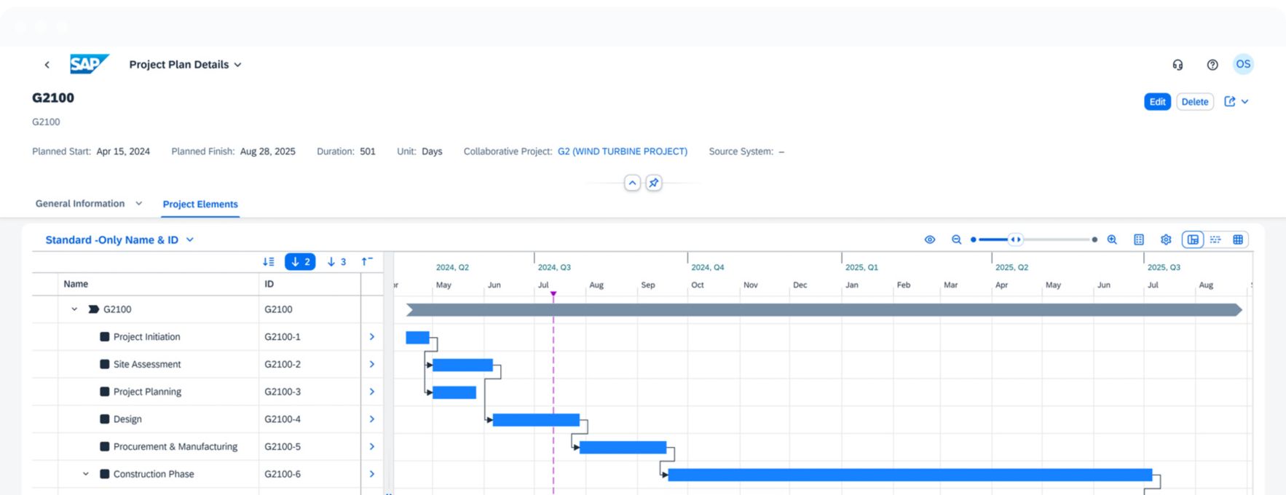Image resolution: width=1286 pixels, height=495 pixels.
Task: Open Gantt chart settings gear
Action: (1166, 239)
